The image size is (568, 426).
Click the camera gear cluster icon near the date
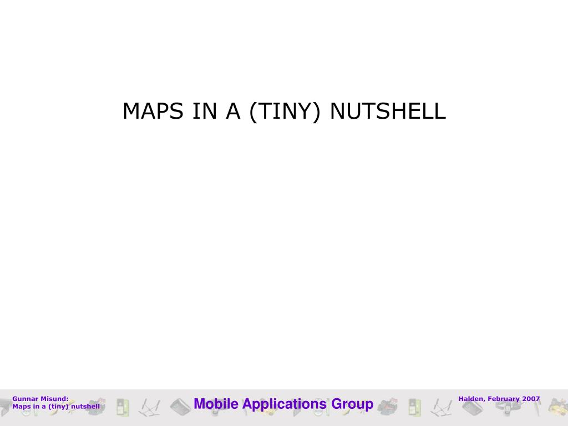(388, 408)
